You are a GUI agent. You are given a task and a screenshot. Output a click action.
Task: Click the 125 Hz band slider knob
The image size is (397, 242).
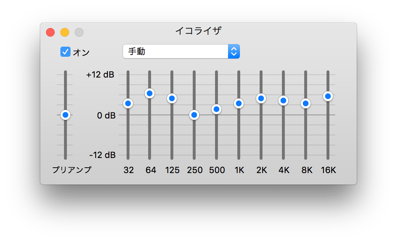[172, 98]
